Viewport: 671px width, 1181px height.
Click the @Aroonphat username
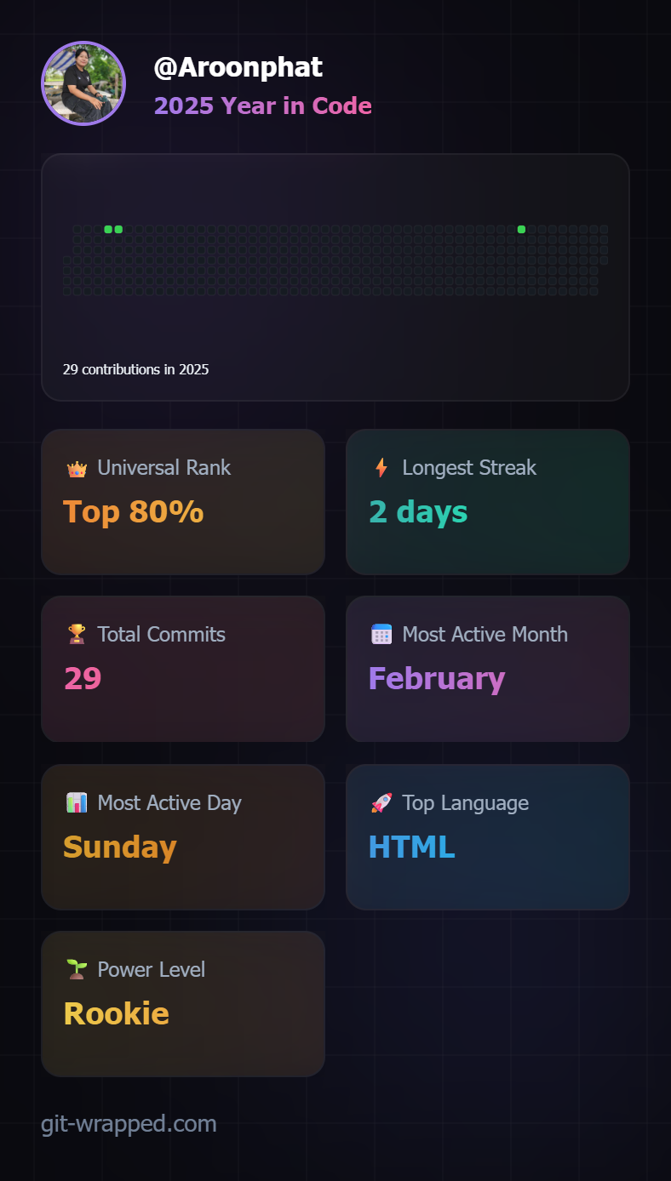click(238, 67)
